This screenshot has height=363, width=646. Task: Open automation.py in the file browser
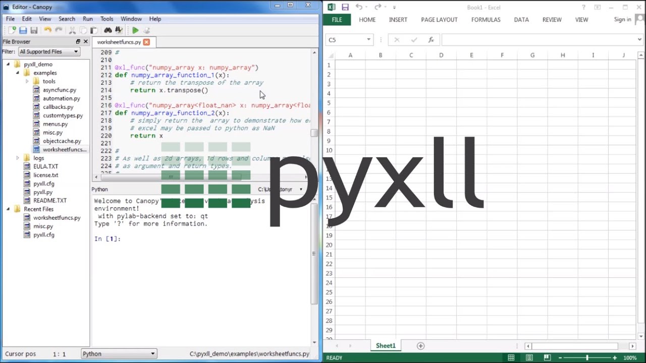[61, 98]
